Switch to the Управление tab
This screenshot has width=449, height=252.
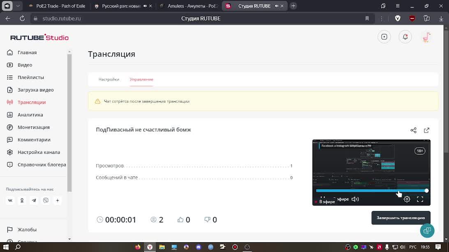141,80
